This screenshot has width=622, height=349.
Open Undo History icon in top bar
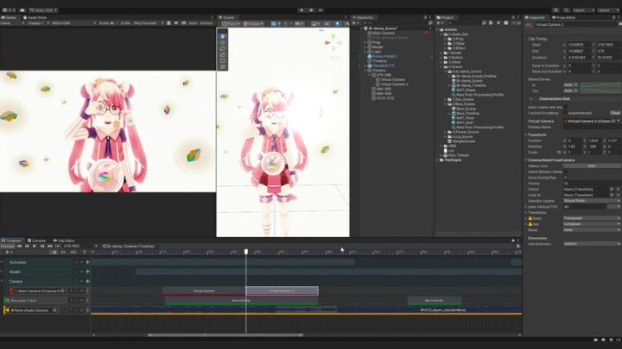pos(556,9)
